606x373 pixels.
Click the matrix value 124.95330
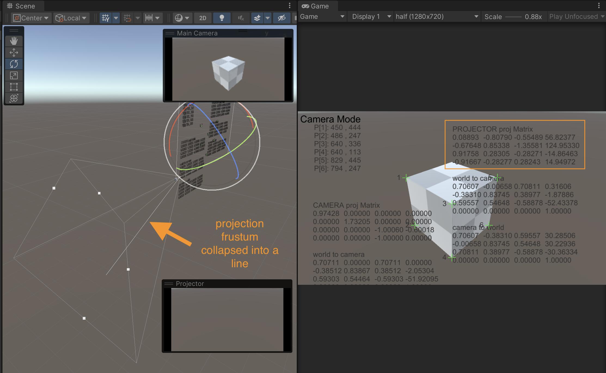coord(562,145)
